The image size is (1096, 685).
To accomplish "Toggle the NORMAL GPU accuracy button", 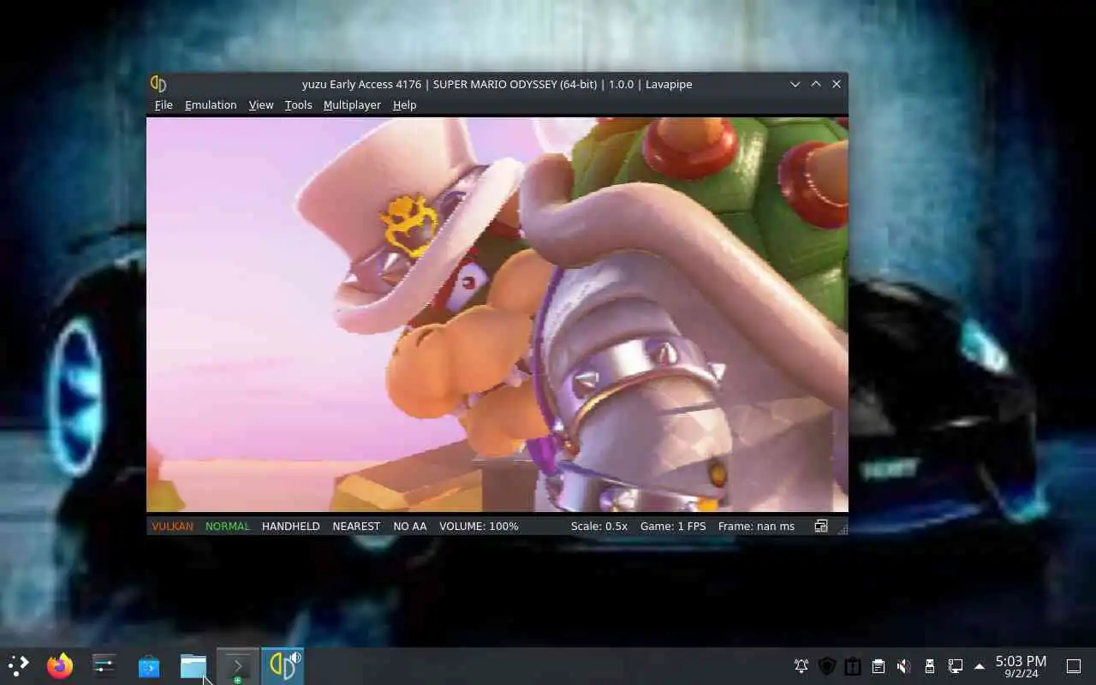I will 228,526.
